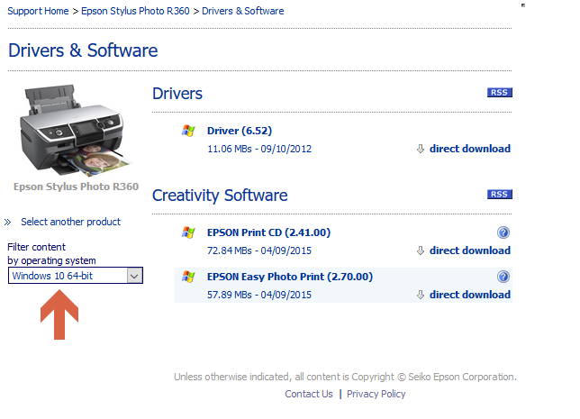Click the RSS badge beside Drivers heading

click(499, 93)
